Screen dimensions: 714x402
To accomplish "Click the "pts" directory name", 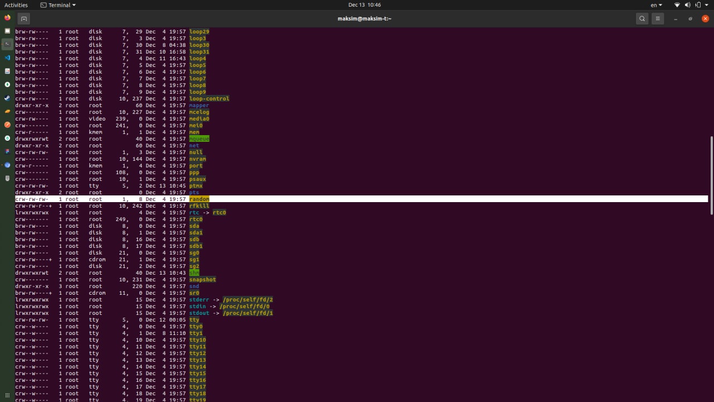I will [194, 193].
